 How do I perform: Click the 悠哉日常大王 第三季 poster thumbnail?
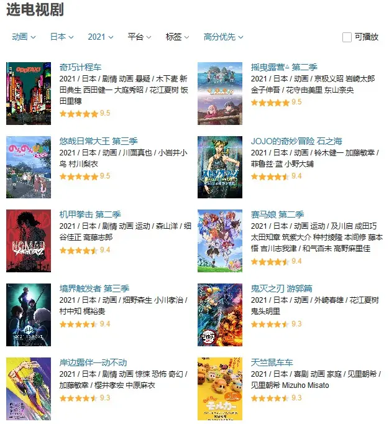pos(29,167)
